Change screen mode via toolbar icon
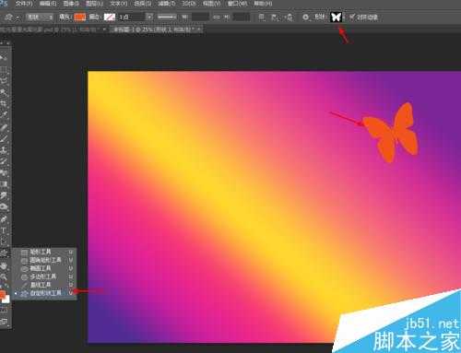Viewport: 461px width, 353px height. (4, 322)
